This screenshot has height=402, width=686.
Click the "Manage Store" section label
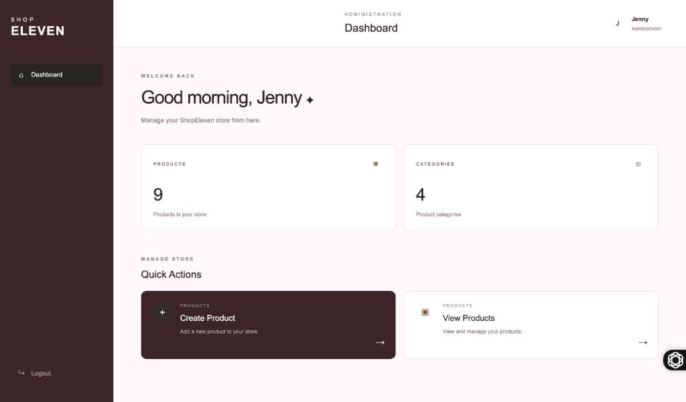[x=167, y=259]
